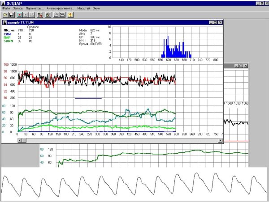Image resolution: width=269 pixels, height=202 pixels.
Task: Click the grayed-out stop recording toolbar icon
Action: pos(26,15)
